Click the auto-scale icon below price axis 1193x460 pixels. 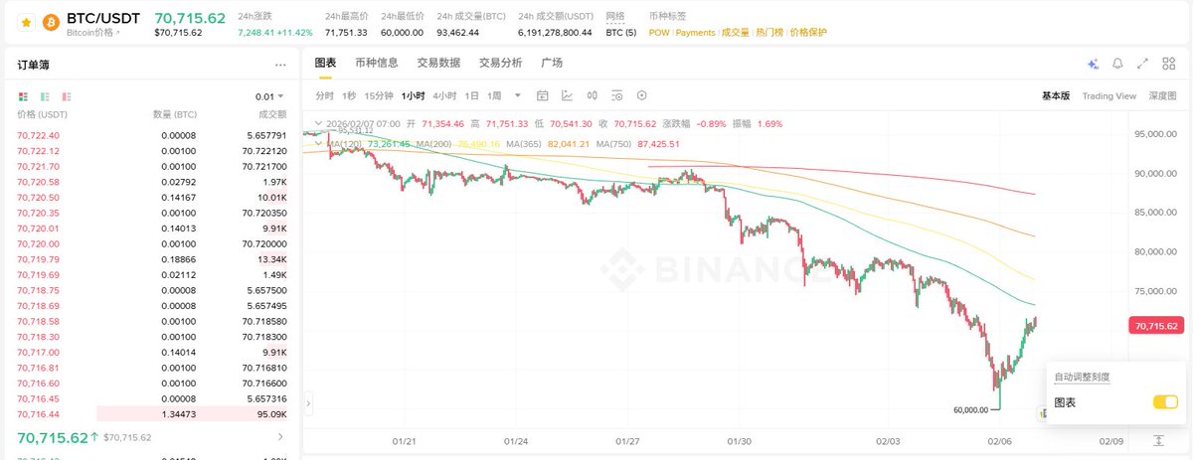pos(1159,440)
